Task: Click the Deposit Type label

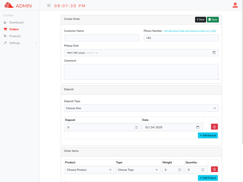Action: click(72, 101)
